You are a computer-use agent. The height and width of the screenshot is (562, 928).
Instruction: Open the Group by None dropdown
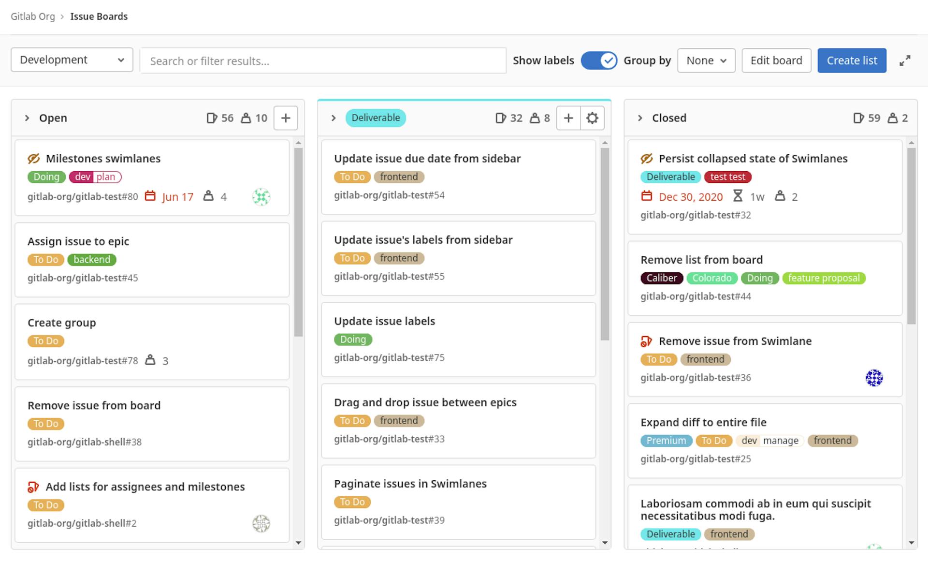706,60
